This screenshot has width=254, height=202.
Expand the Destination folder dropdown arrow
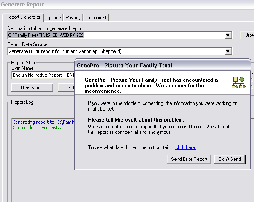pos(228,35)
